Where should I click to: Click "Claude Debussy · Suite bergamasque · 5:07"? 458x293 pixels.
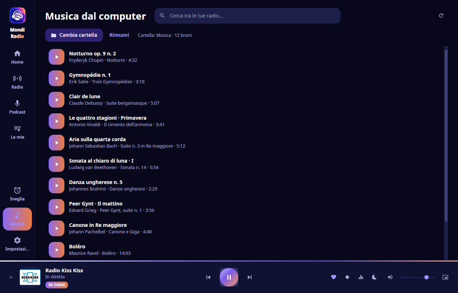click(114, 103)
